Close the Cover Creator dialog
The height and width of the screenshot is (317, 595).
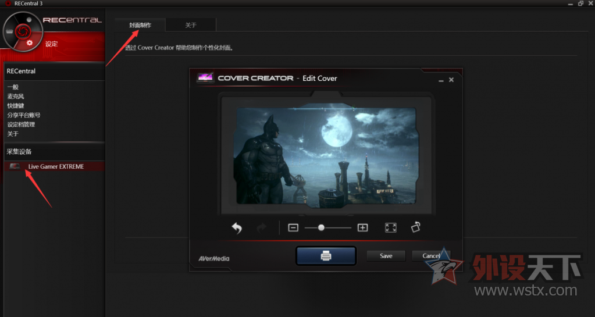451,80
